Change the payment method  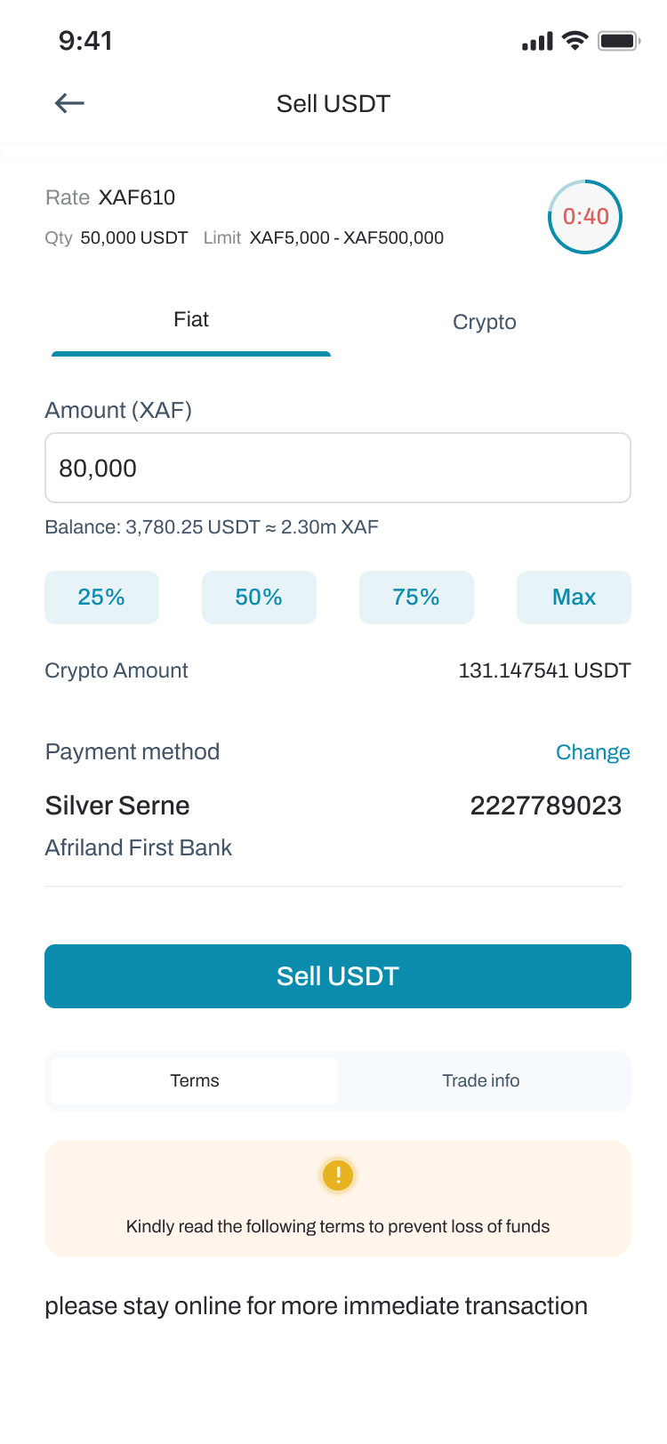click(593, 752)
